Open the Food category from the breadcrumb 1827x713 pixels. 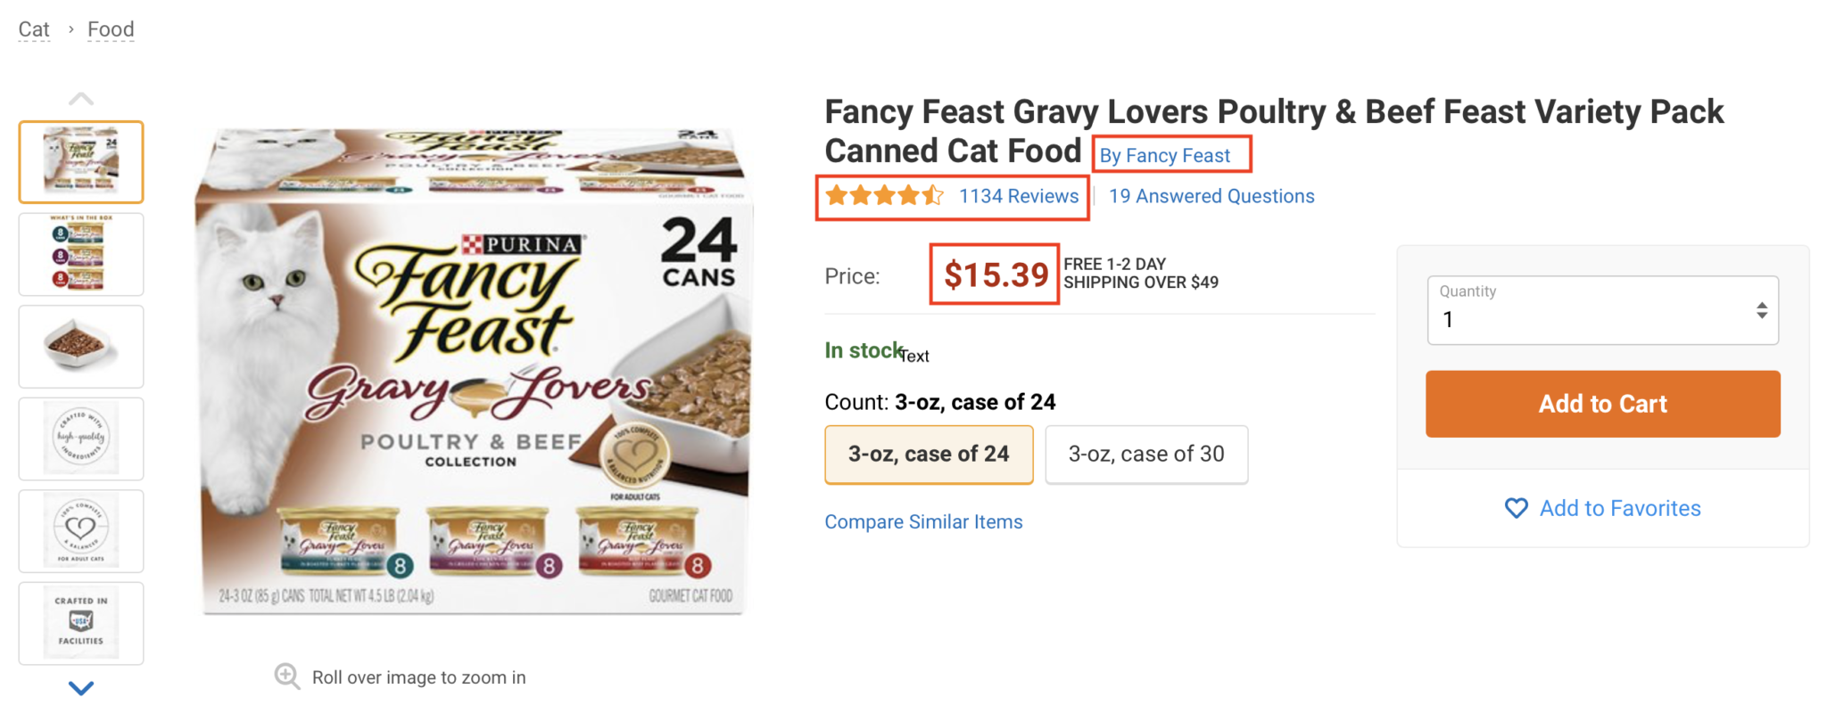[x=110, y=29]
